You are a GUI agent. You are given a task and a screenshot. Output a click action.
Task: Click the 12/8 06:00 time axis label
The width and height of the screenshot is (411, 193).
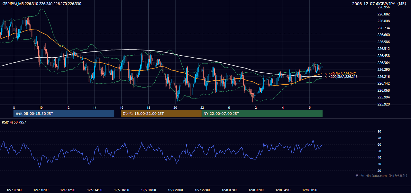[310, 190]
